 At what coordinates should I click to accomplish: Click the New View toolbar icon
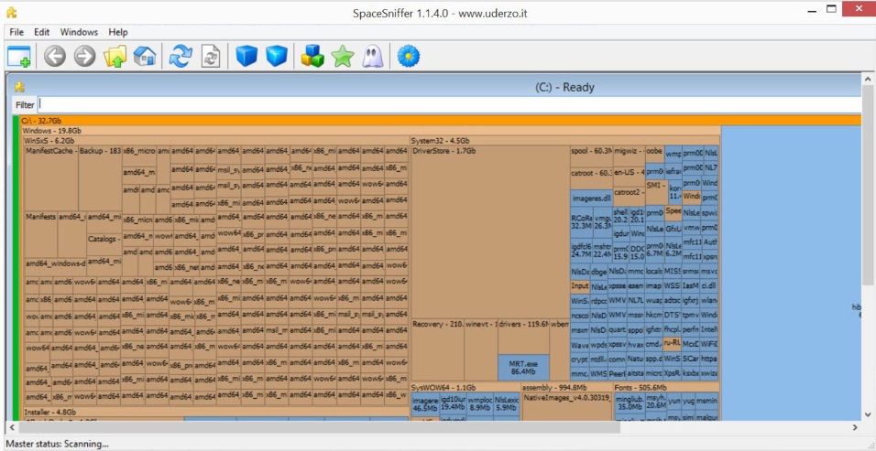pyautogui.click(x=19, y=57)
